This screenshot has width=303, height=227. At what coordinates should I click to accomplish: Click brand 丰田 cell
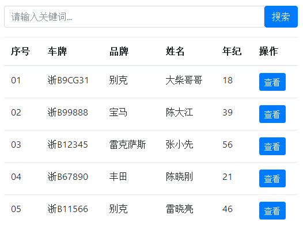[x=118, y=177]
